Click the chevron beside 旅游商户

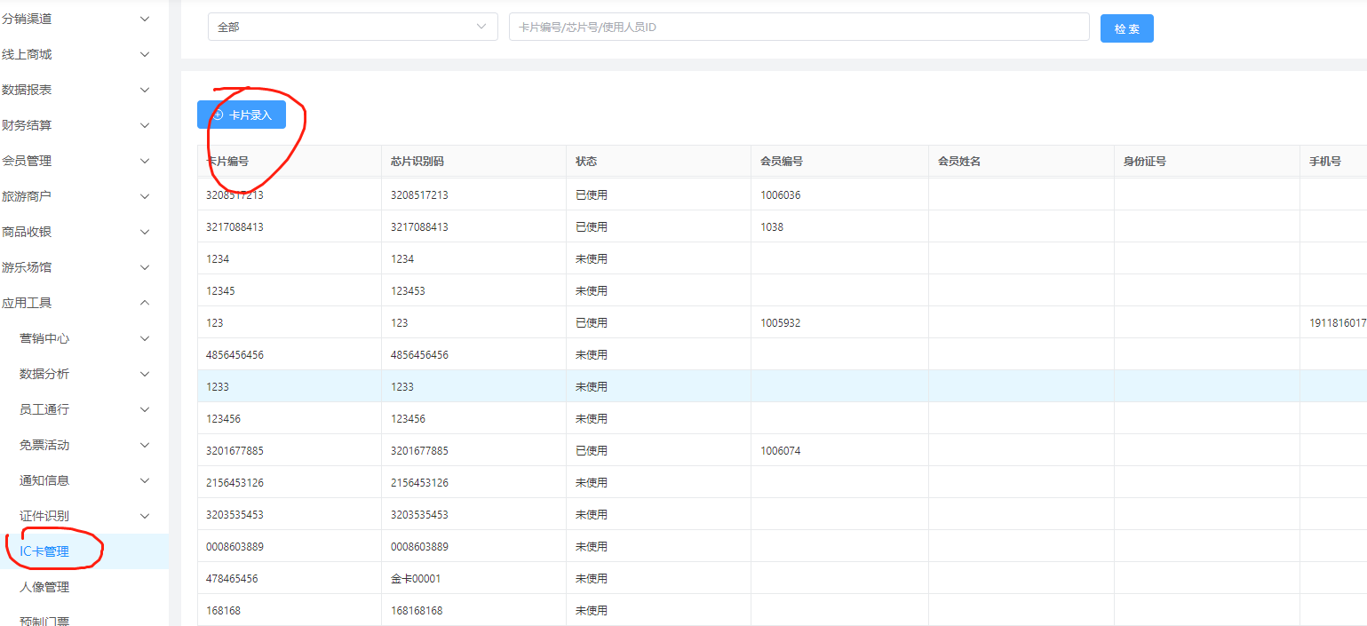[145, 196]
